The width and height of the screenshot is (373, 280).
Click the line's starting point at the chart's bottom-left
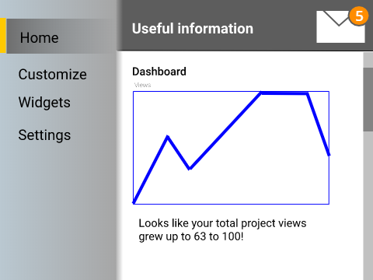pyautogui.click(x=134, y=202)
